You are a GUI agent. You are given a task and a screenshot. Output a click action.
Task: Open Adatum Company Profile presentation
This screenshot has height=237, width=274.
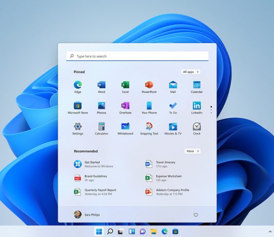pyautogui.click(x=167, y=192)
